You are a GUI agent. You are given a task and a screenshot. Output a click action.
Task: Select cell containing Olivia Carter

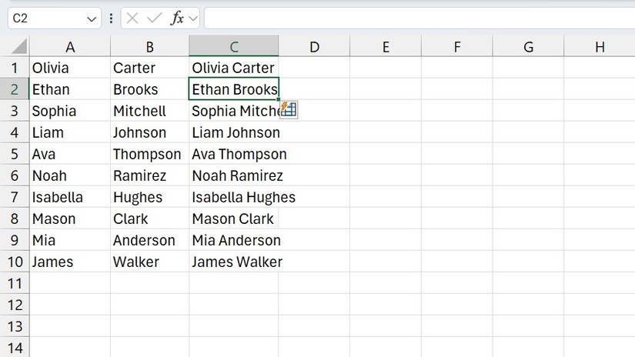coord(233,68)
